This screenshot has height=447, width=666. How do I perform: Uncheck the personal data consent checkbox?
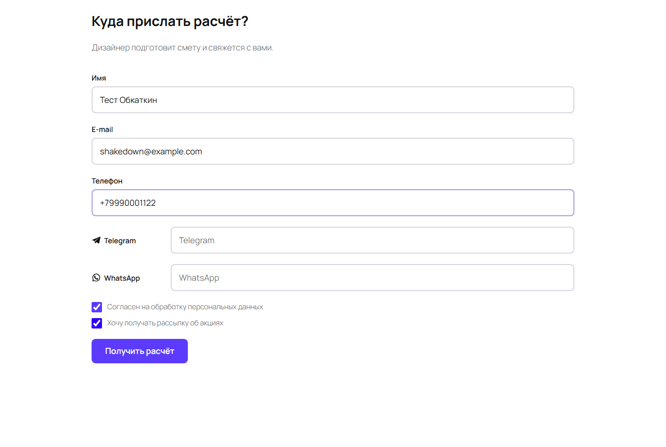coord(97,307)
